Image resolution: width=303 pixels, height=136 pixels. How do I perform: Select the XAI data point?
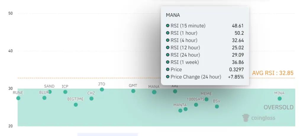[x=175, y=91]
